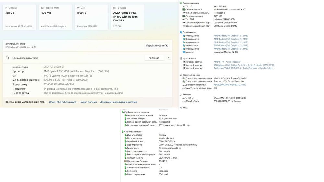324x182 pixels.
Task: Select the 'Unknown (04/08/2025)' BIOS value
Action: [224, 19]
